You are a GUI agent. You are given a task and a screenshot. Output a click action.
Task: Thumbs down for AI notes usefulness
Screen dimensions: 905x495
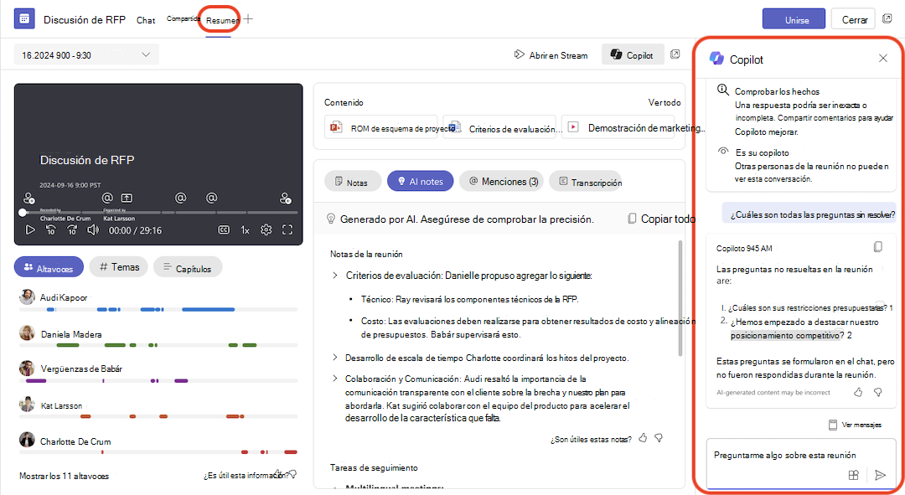pyautogui.click(x=659, y=438)
